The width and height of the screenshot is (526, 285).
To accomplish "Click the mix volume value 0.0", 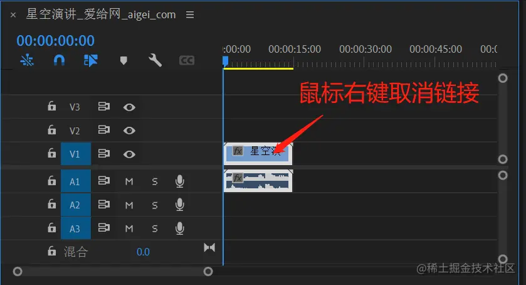I will 143,252.
